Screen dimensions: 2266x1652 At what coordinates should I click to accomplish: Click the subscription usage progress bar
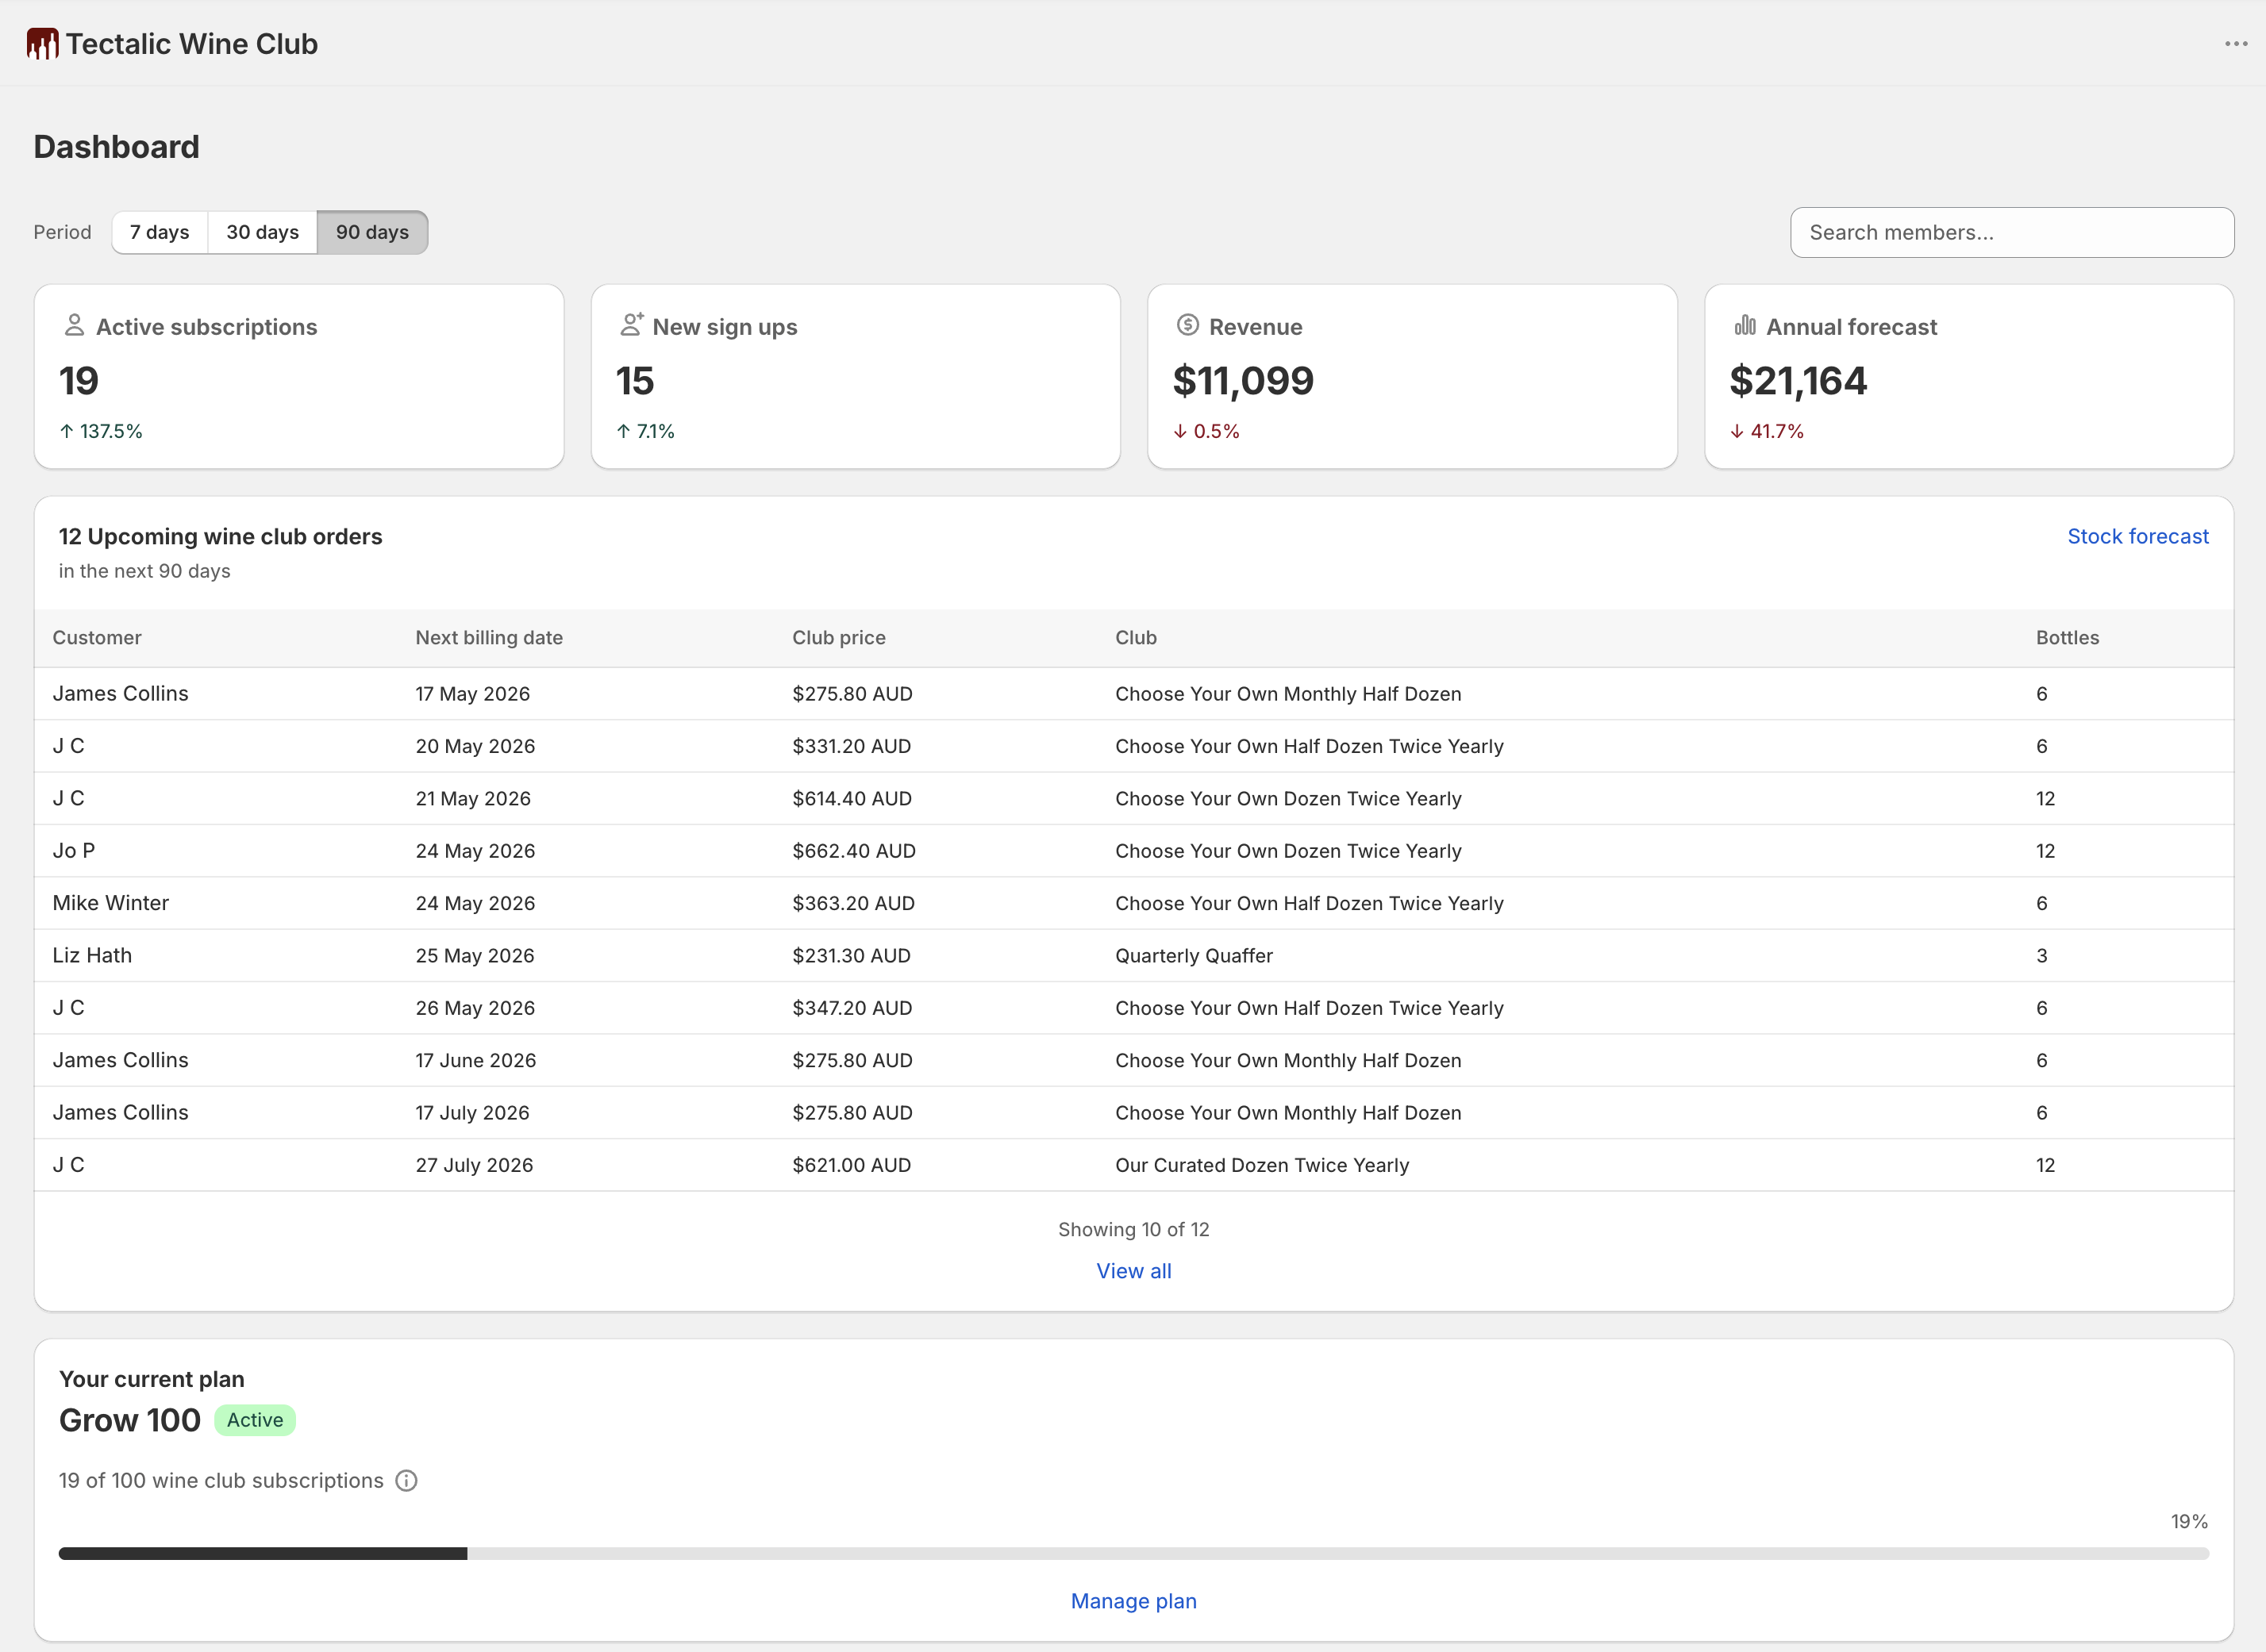1133,1553
